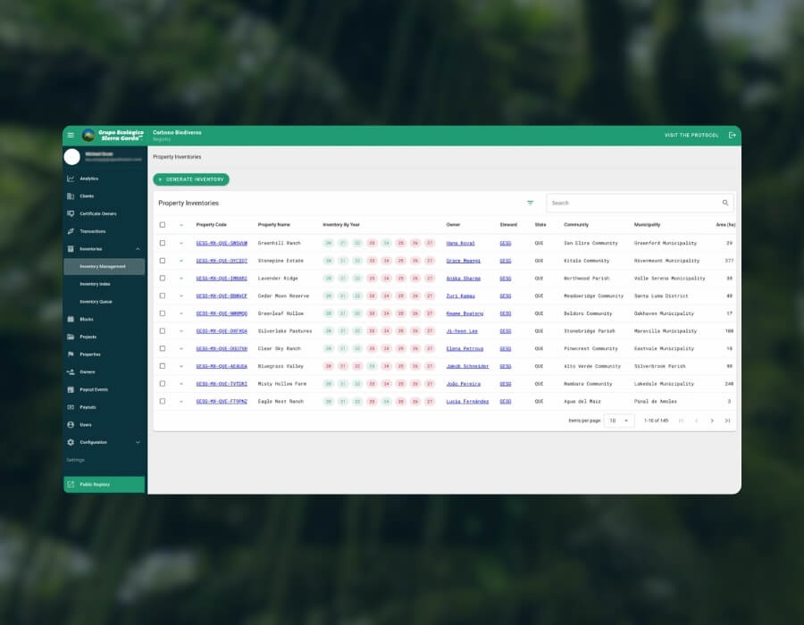The width and height of the screenshot is (804, 625).
Task: Collapse the Inventories sidebar section
Action: coord(138,249)
